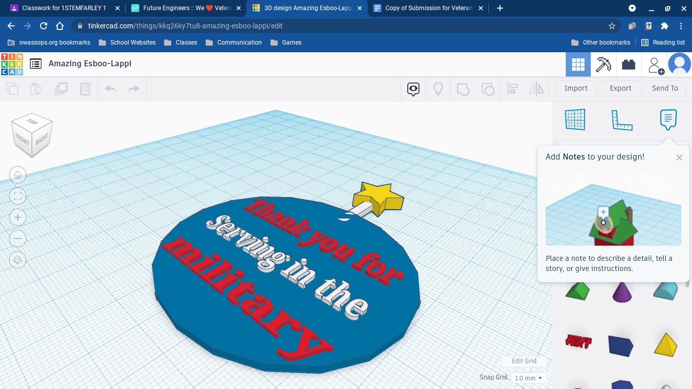Click the Export button
This screenshot has height=389, width=692.
(621, 88)
